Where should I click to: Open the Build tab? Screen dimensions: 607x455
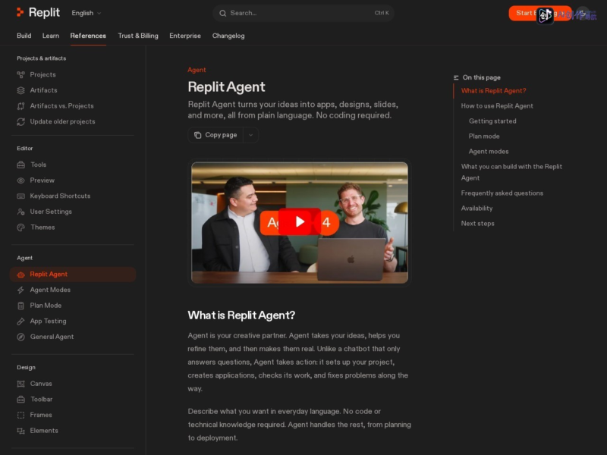[x=24, y=36]
